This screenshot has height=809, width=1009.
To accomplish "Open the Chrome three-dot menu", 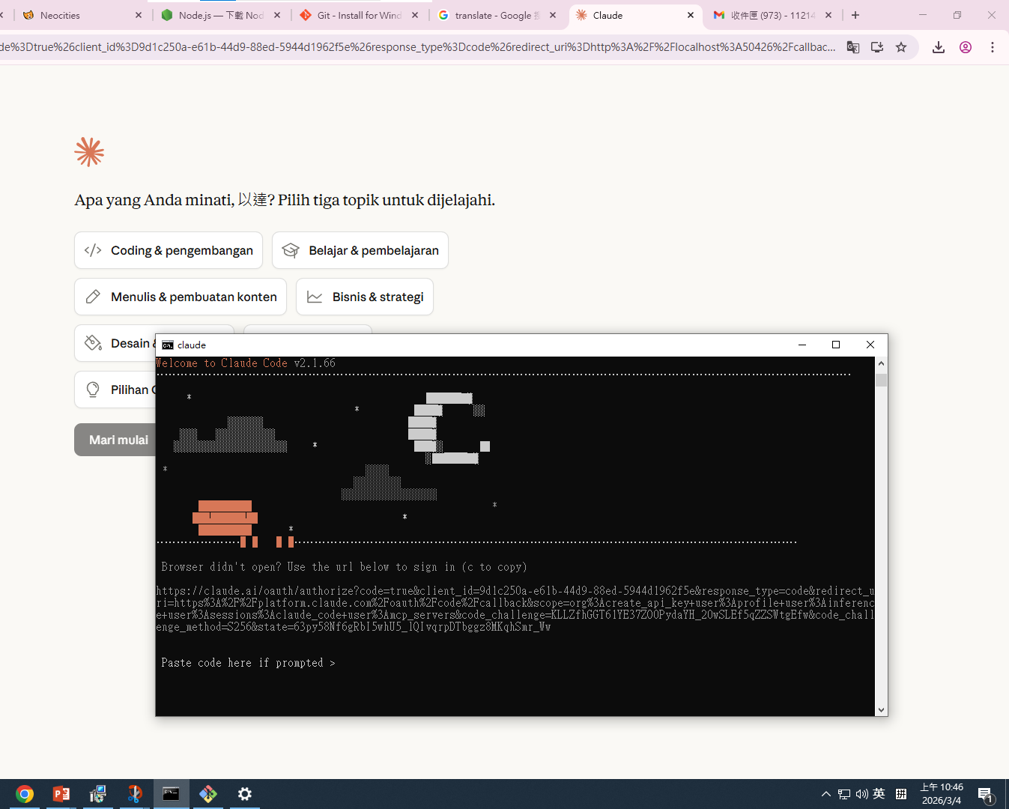I will pyautogui.click(x=993, y=47).
